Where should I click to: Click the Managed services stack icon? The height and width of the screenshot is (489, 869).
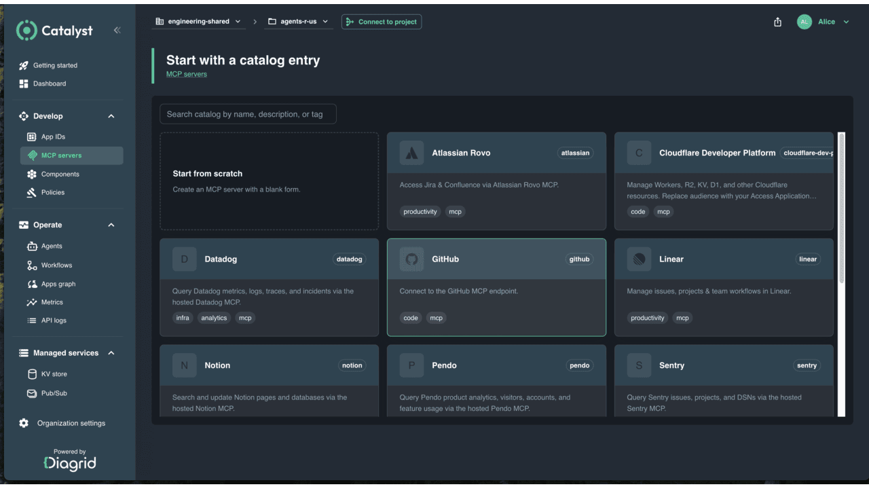tap(24, 353)
